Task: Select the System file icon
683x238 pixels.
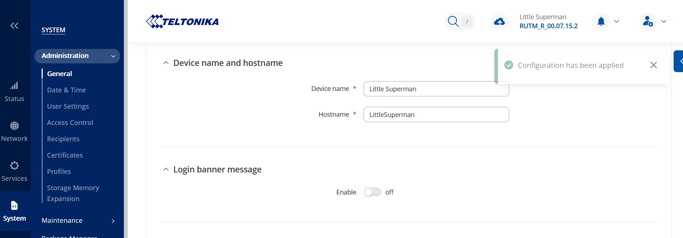Action: coord(14,206)
